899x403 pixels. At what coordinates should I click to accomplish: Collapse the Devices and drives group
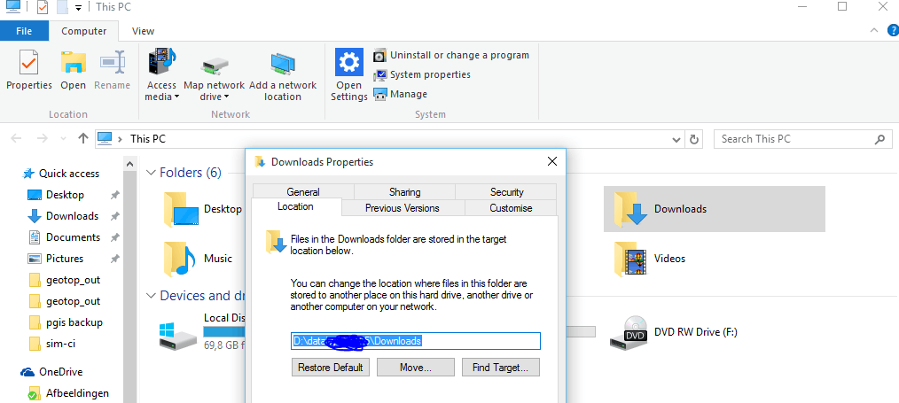tap(152, 295)
